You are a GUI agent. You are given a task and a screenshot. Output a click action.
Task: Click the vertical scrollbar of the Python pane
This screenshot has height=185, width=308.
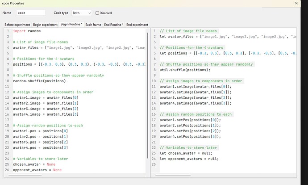147,95
